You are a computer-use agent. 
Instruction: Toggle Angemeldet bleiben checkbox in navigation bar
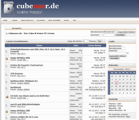click(116, 32)
